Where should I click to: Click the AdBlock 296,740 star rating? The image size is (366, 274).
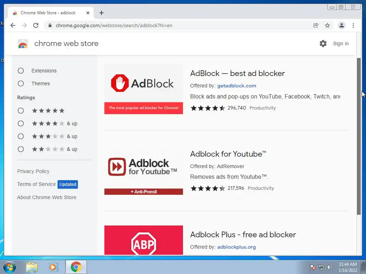208,108
